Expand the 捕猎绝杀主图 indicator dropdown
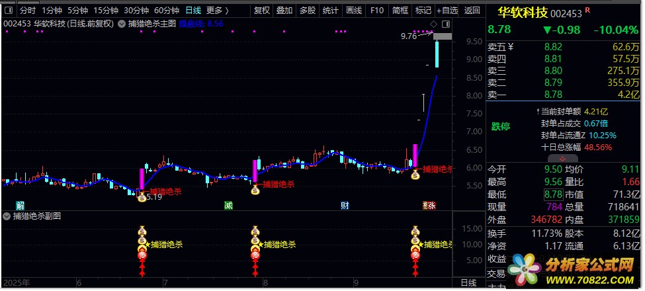The image size is (645, 291). (122, 24)
